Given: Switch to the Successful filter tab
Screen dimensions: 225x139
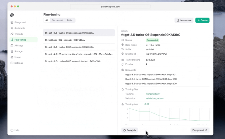Looking at the screenshot, I should [57, 20].
